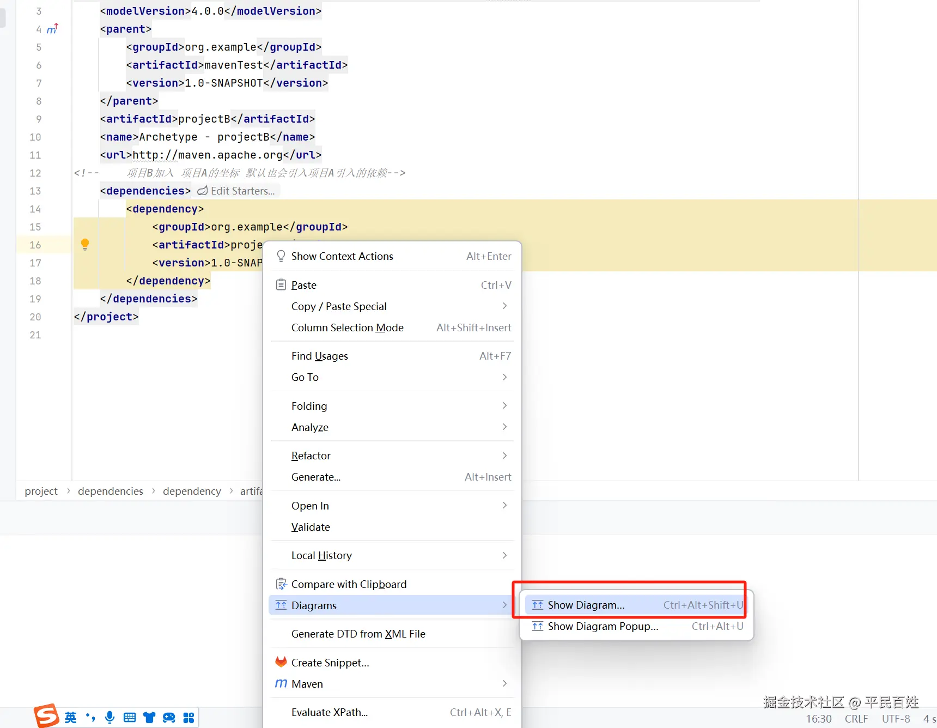Enable Column Selection Mode

(392, 327)
